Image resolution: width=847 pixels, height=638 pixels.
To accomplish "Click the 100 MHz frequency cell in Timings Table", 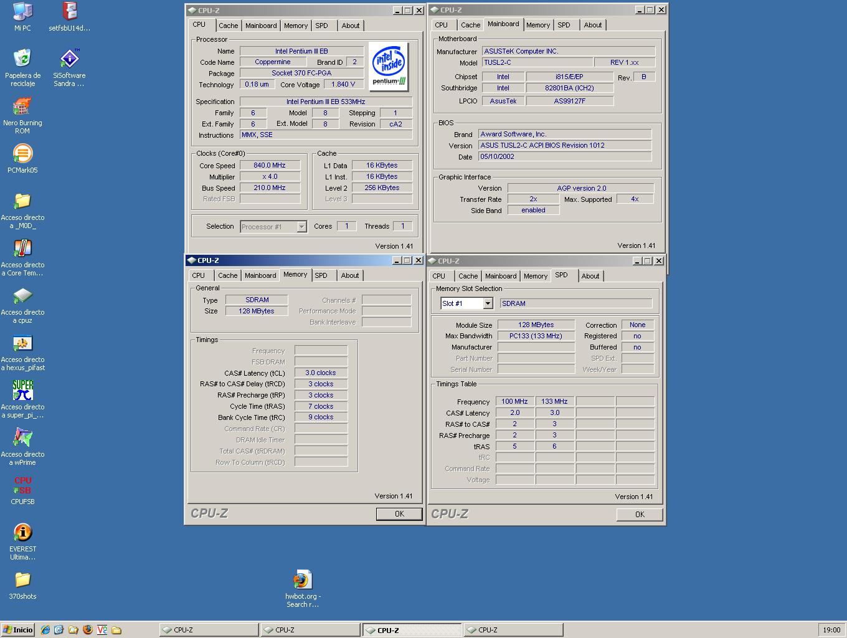I will point(514,401).
